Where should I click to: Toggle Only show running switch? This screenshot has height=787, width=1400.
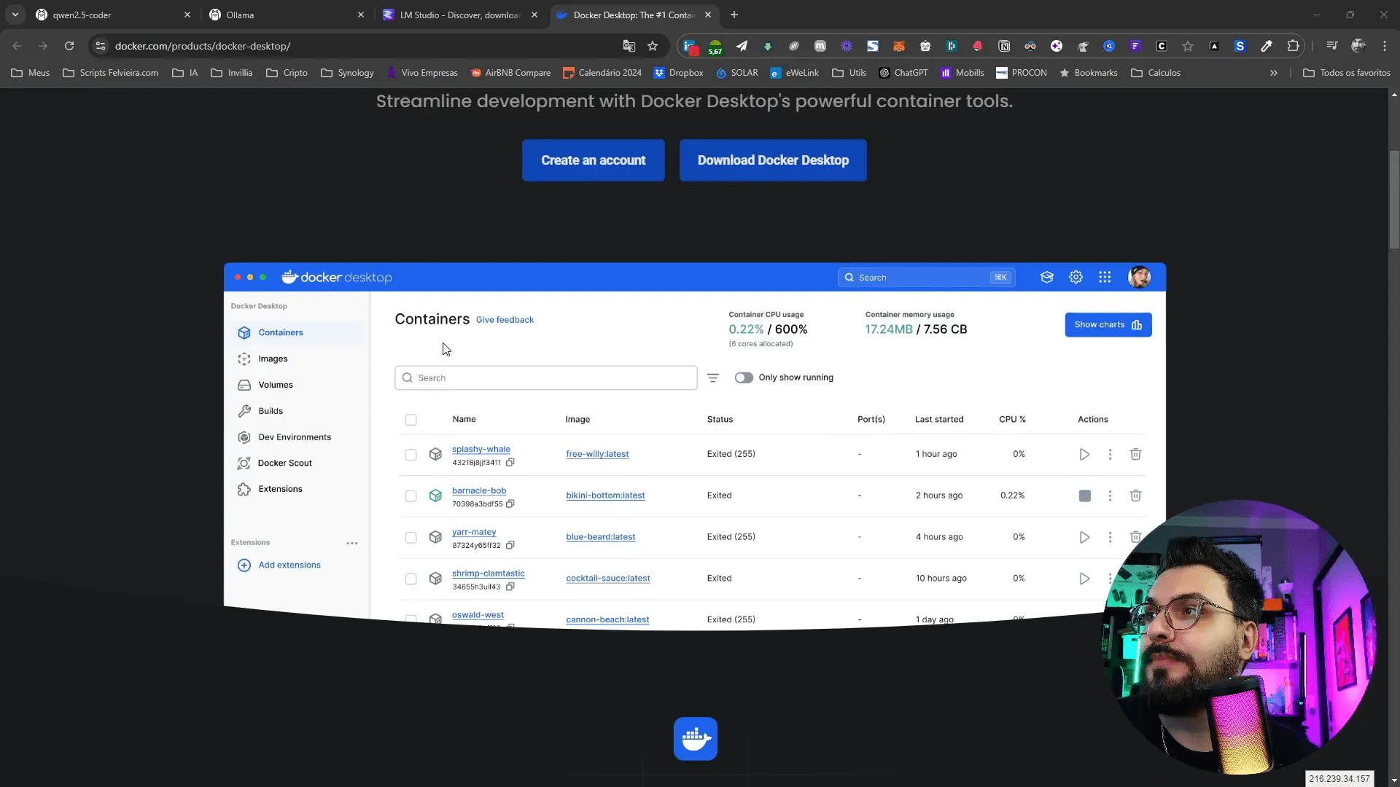pyautogui.click(x=744, y=377)
